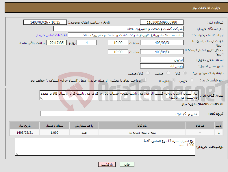Screen dimensions: 228x172
Task: Click the ردیف column header
Action: click(x=219, y=126)
